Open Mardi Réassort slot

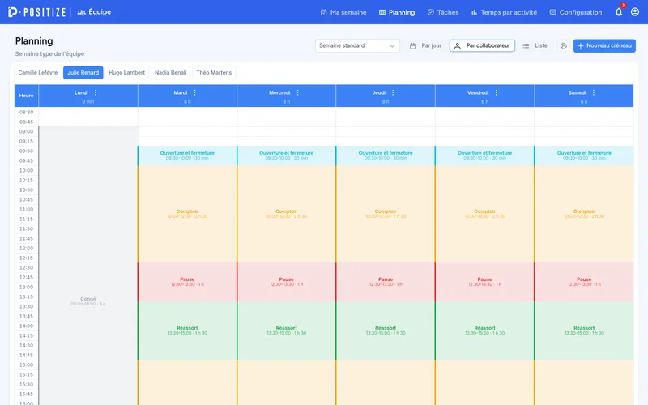point(187,330)
